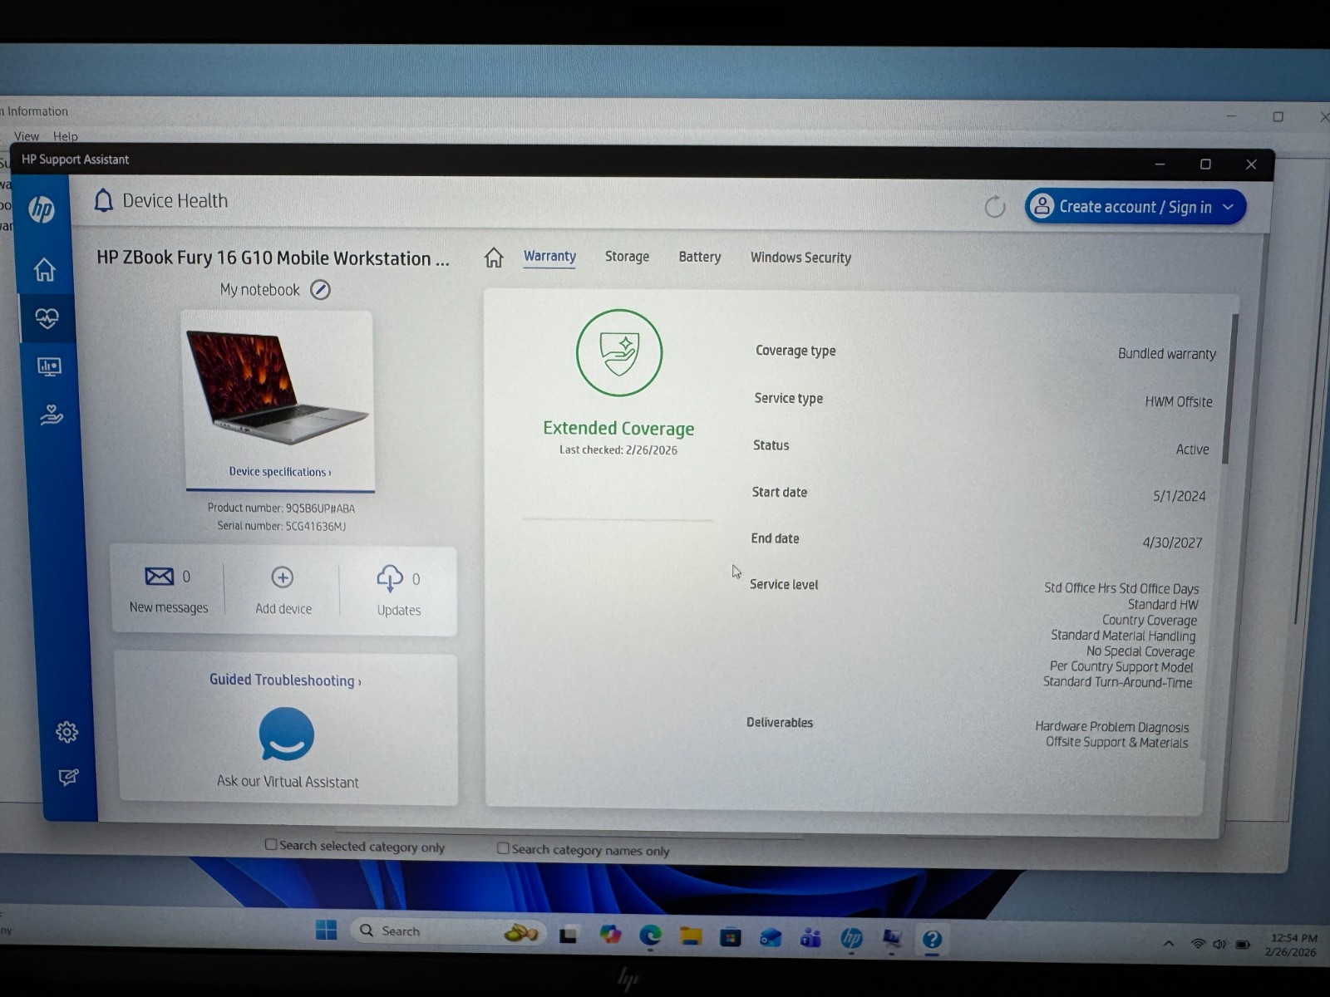Click the blue question mark taskbar icon
The image size is (1330, 997).
tap(932, 940)
